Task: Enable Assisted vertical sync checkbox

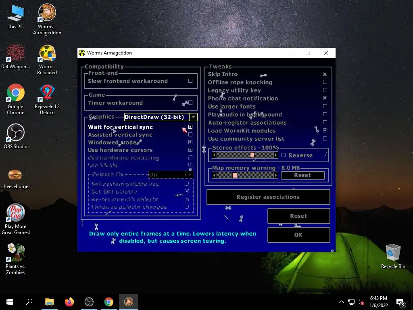Action: point(190,134)
